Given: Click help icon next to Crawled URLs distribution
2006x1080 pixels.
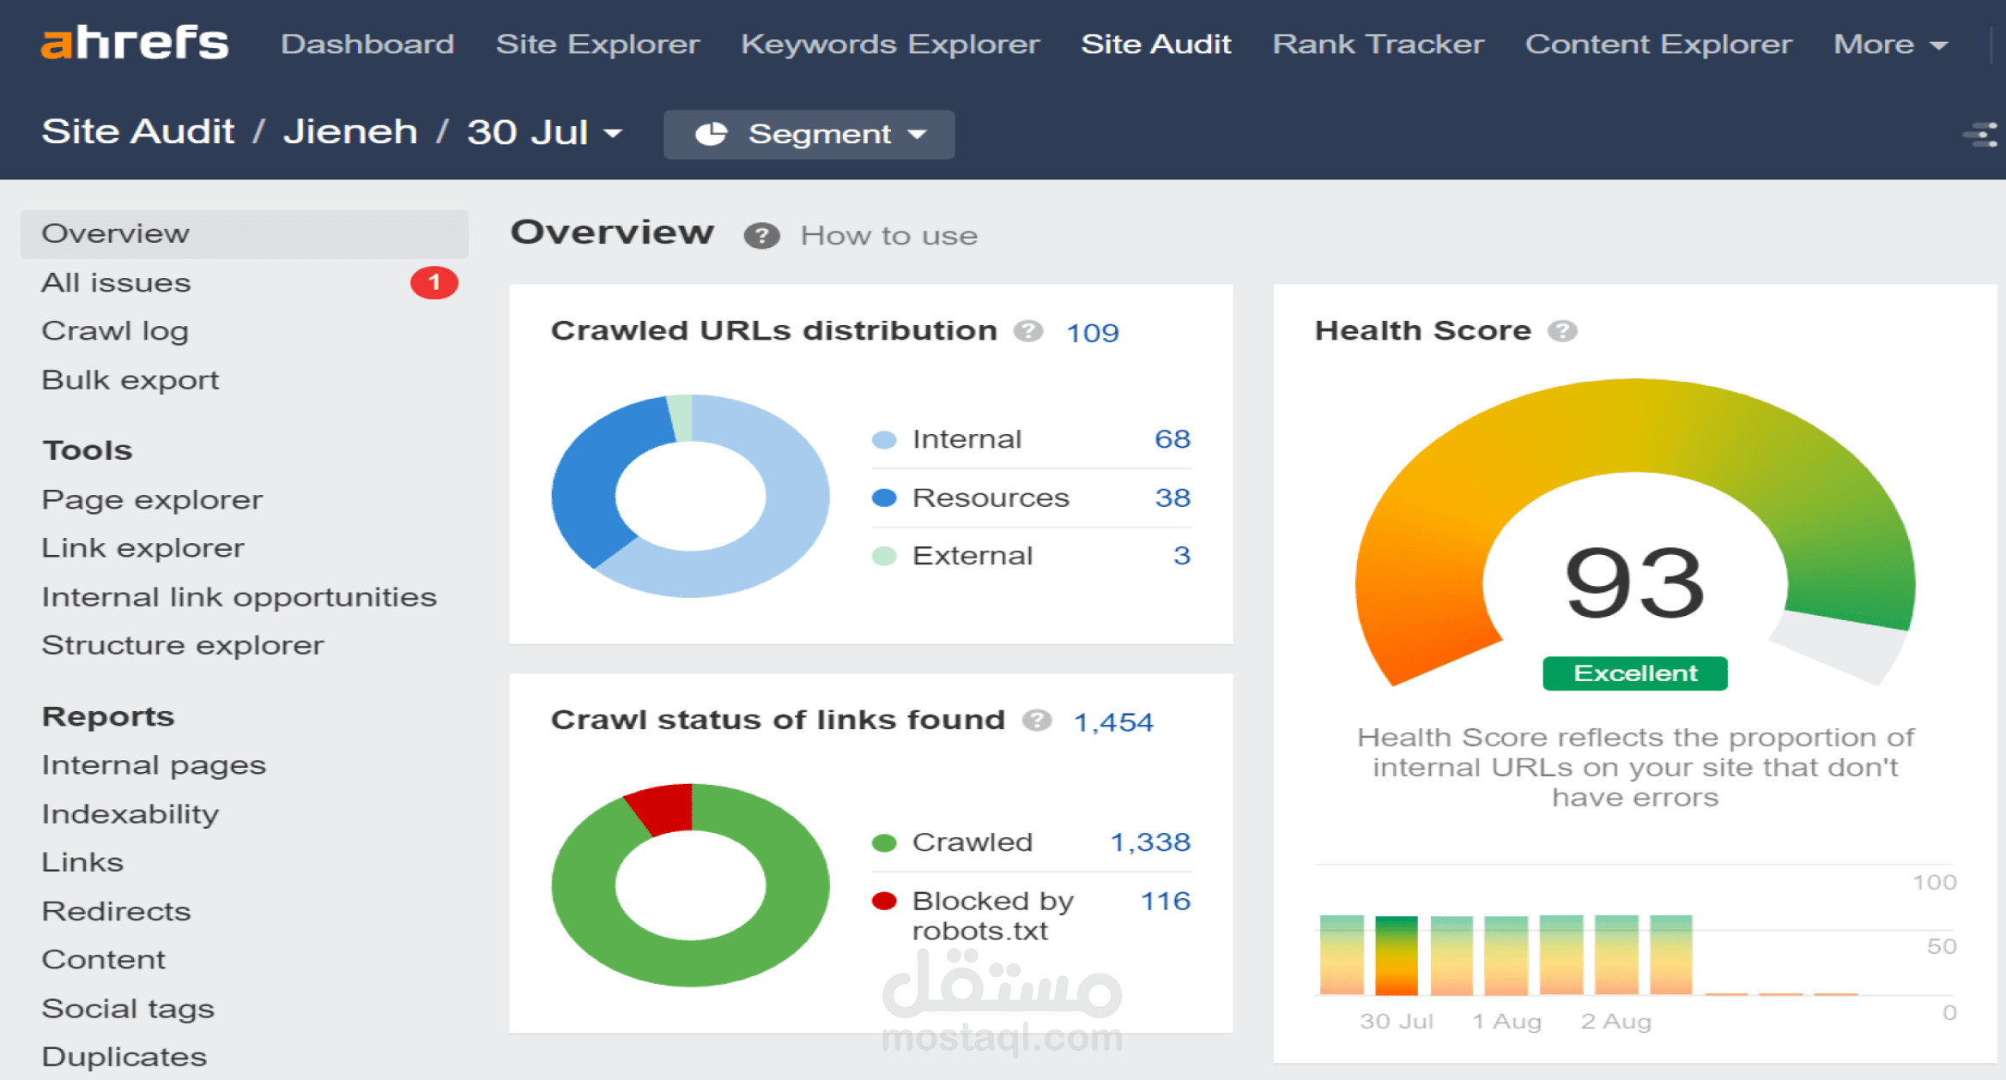Looking at the screenshot, I should (x=1027, y=331).
